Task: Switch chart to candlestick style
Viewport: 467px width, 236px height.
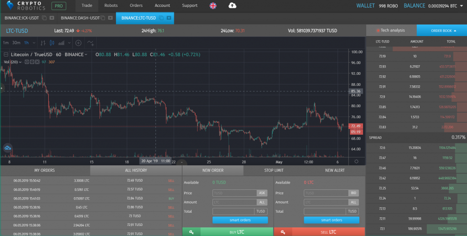Action: (x=52, y=43)
